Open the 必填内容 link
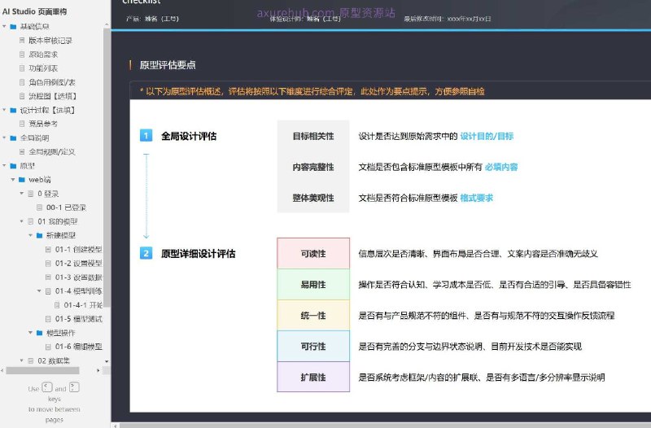The width and height of the screenshot is (651, 428). click(501, 167)
